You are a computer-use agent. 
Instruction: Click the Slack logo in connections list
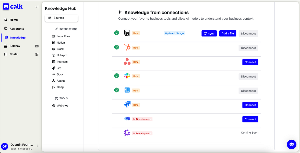click(x=127, y=76)
